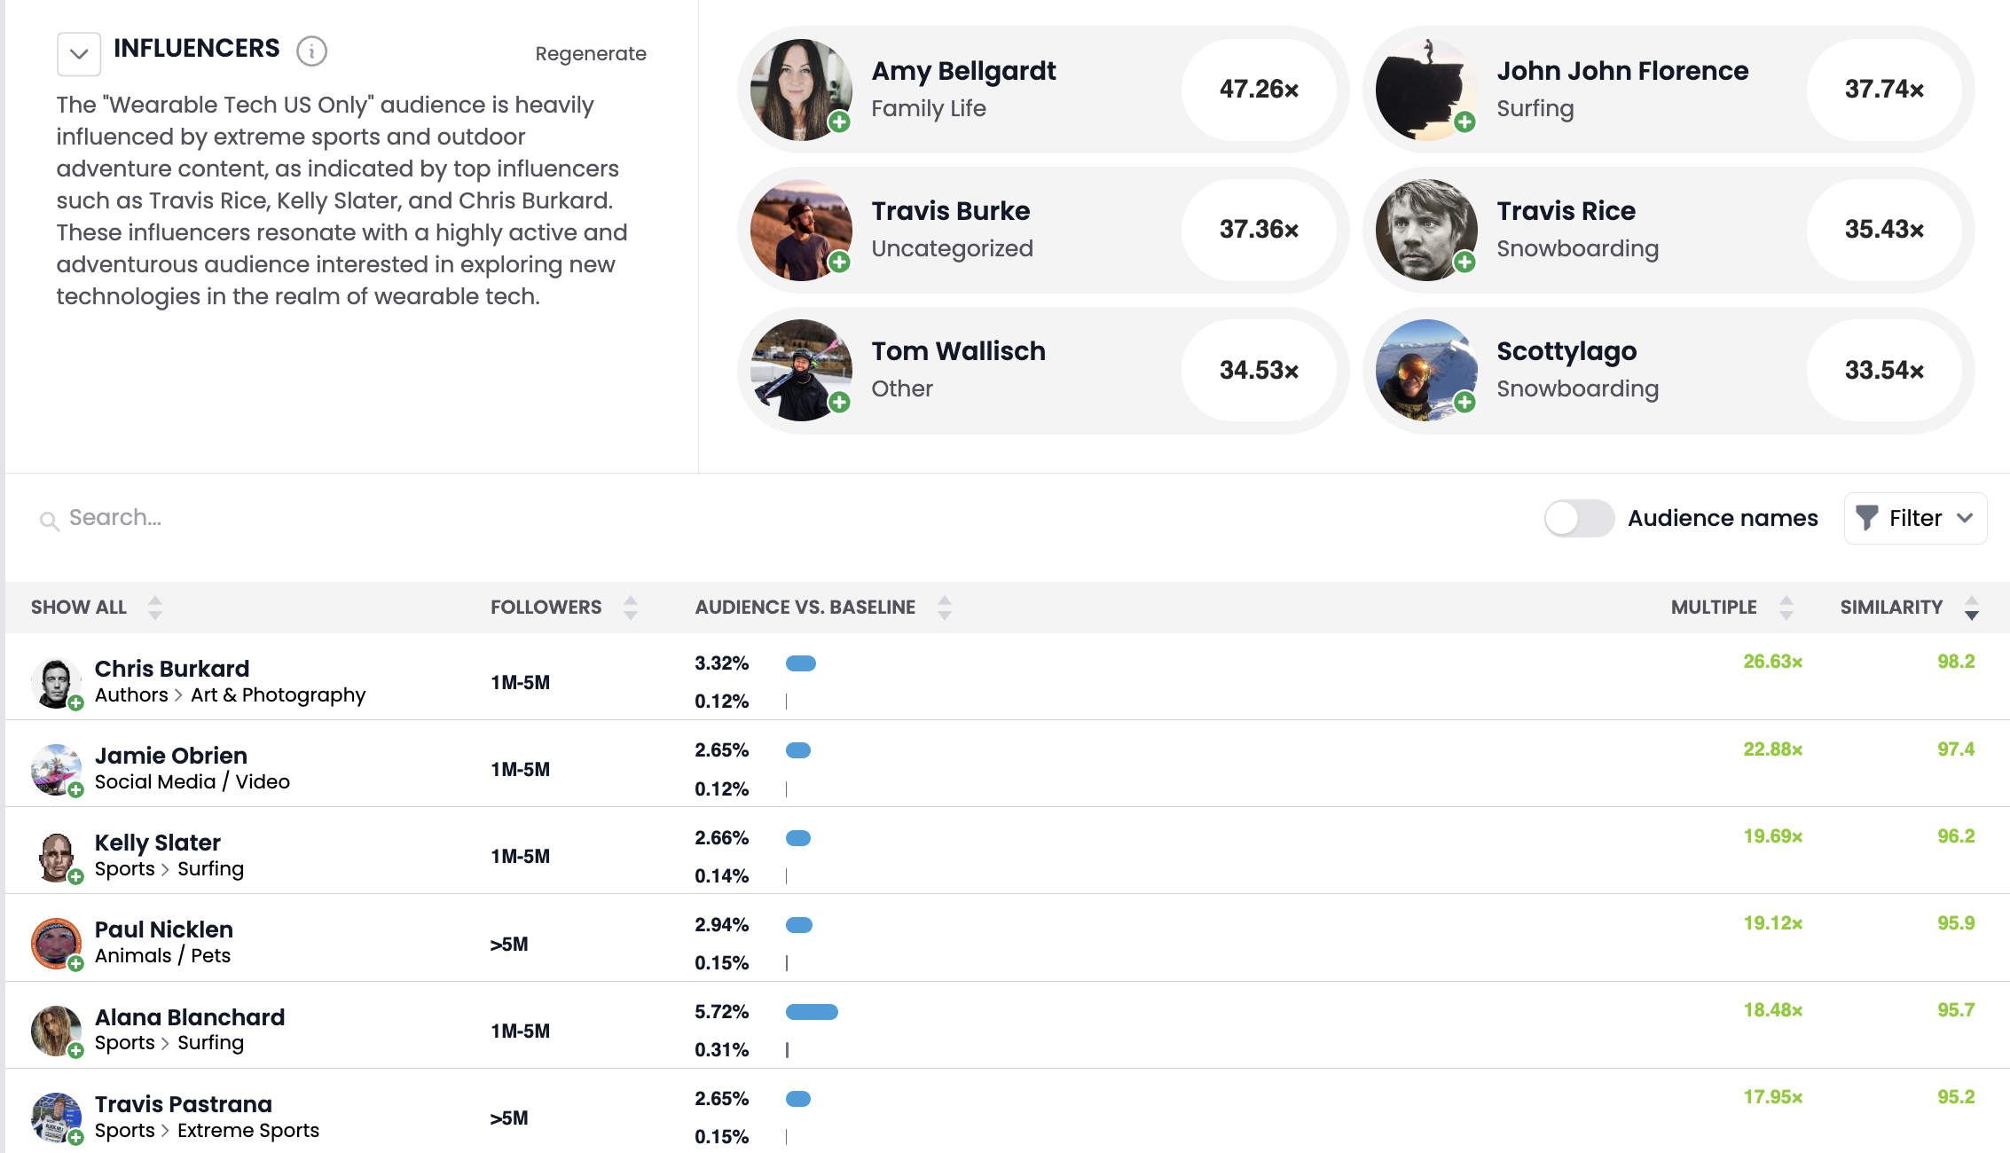Sort the table by Followers column
Screen dimensions: 2010x1153
pos(631,608)
